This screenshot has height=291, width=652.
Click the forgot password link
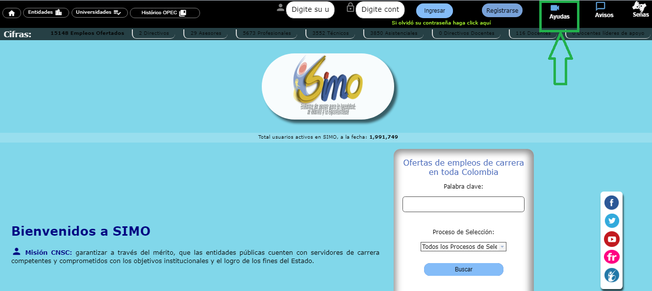click(441, 23)
